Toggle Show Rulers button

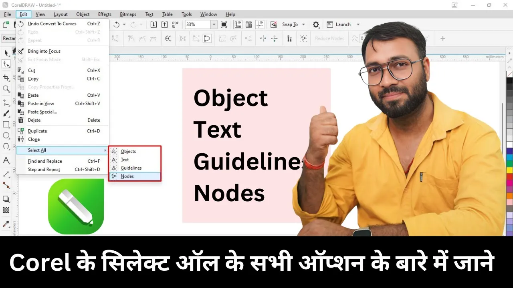pyautogui.click(x=238, y=24)
